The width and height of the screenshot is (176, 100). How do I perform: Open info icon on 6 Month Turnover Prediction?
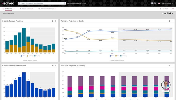[53, 21]
